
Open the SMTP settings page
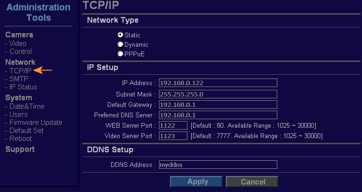19,79
